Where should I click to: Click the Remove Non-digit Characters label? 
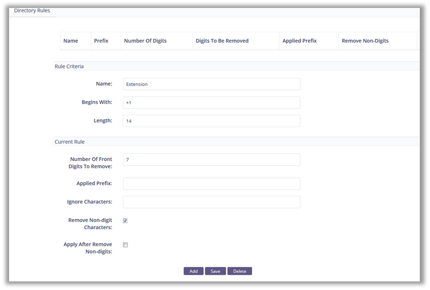point(90,224)
